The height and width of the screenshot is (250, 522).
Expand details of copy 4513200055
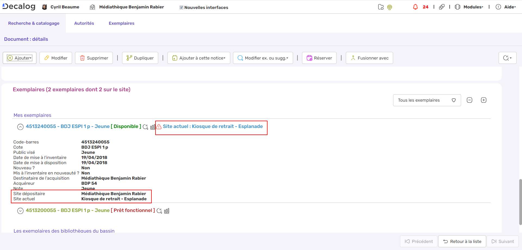pyautogui.click(x=20, y=211)
